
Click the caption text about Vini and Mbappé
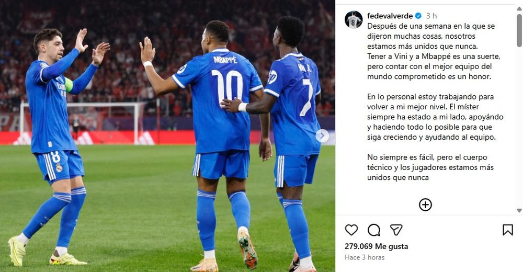[x=433, y=66]
